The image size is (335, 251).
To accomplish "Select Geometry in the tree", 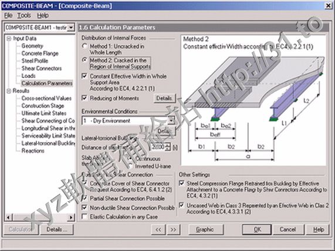I will [32, 46].
